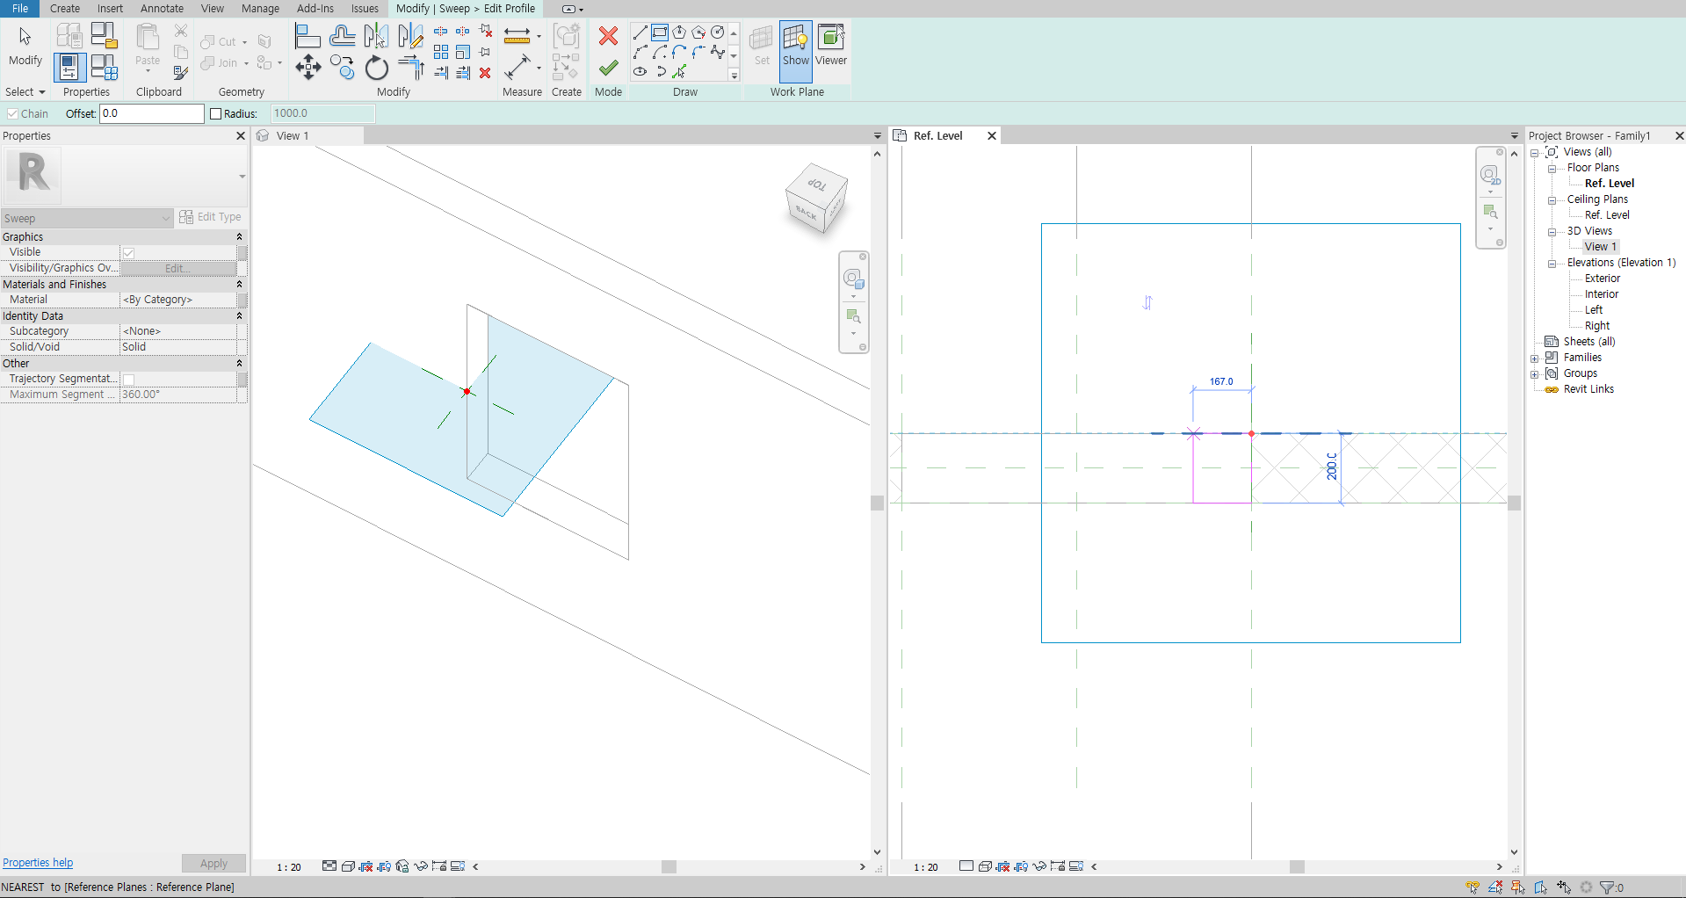Click the Offset input field
The image size is (1686, 898).
pyautogui.click(x=152, y=114)
